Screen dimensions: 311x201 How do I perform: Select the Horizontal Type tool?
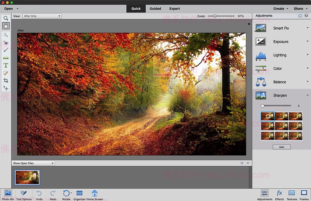6,65
